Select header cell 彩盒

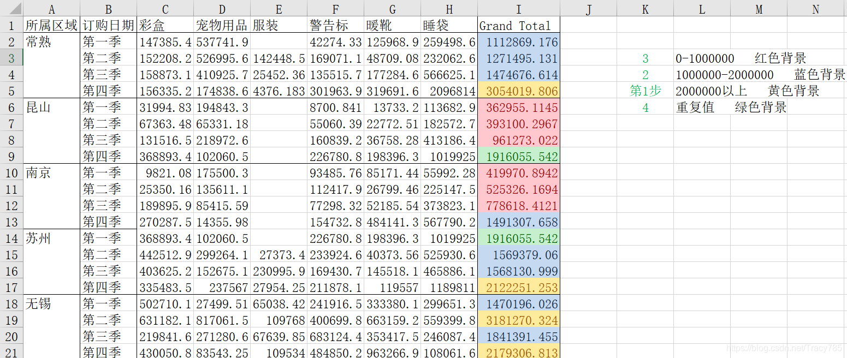[x=165, y=26]
